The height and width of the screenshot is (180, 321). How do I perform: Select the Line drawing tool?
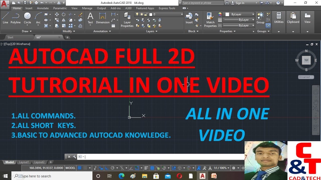(x=5, y=18)
